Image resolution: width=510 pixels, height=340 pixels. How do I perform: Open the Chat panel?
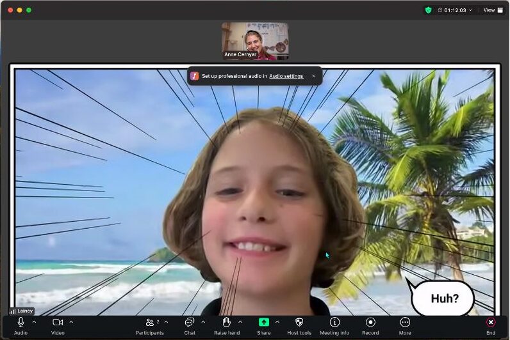coord(190,326)
